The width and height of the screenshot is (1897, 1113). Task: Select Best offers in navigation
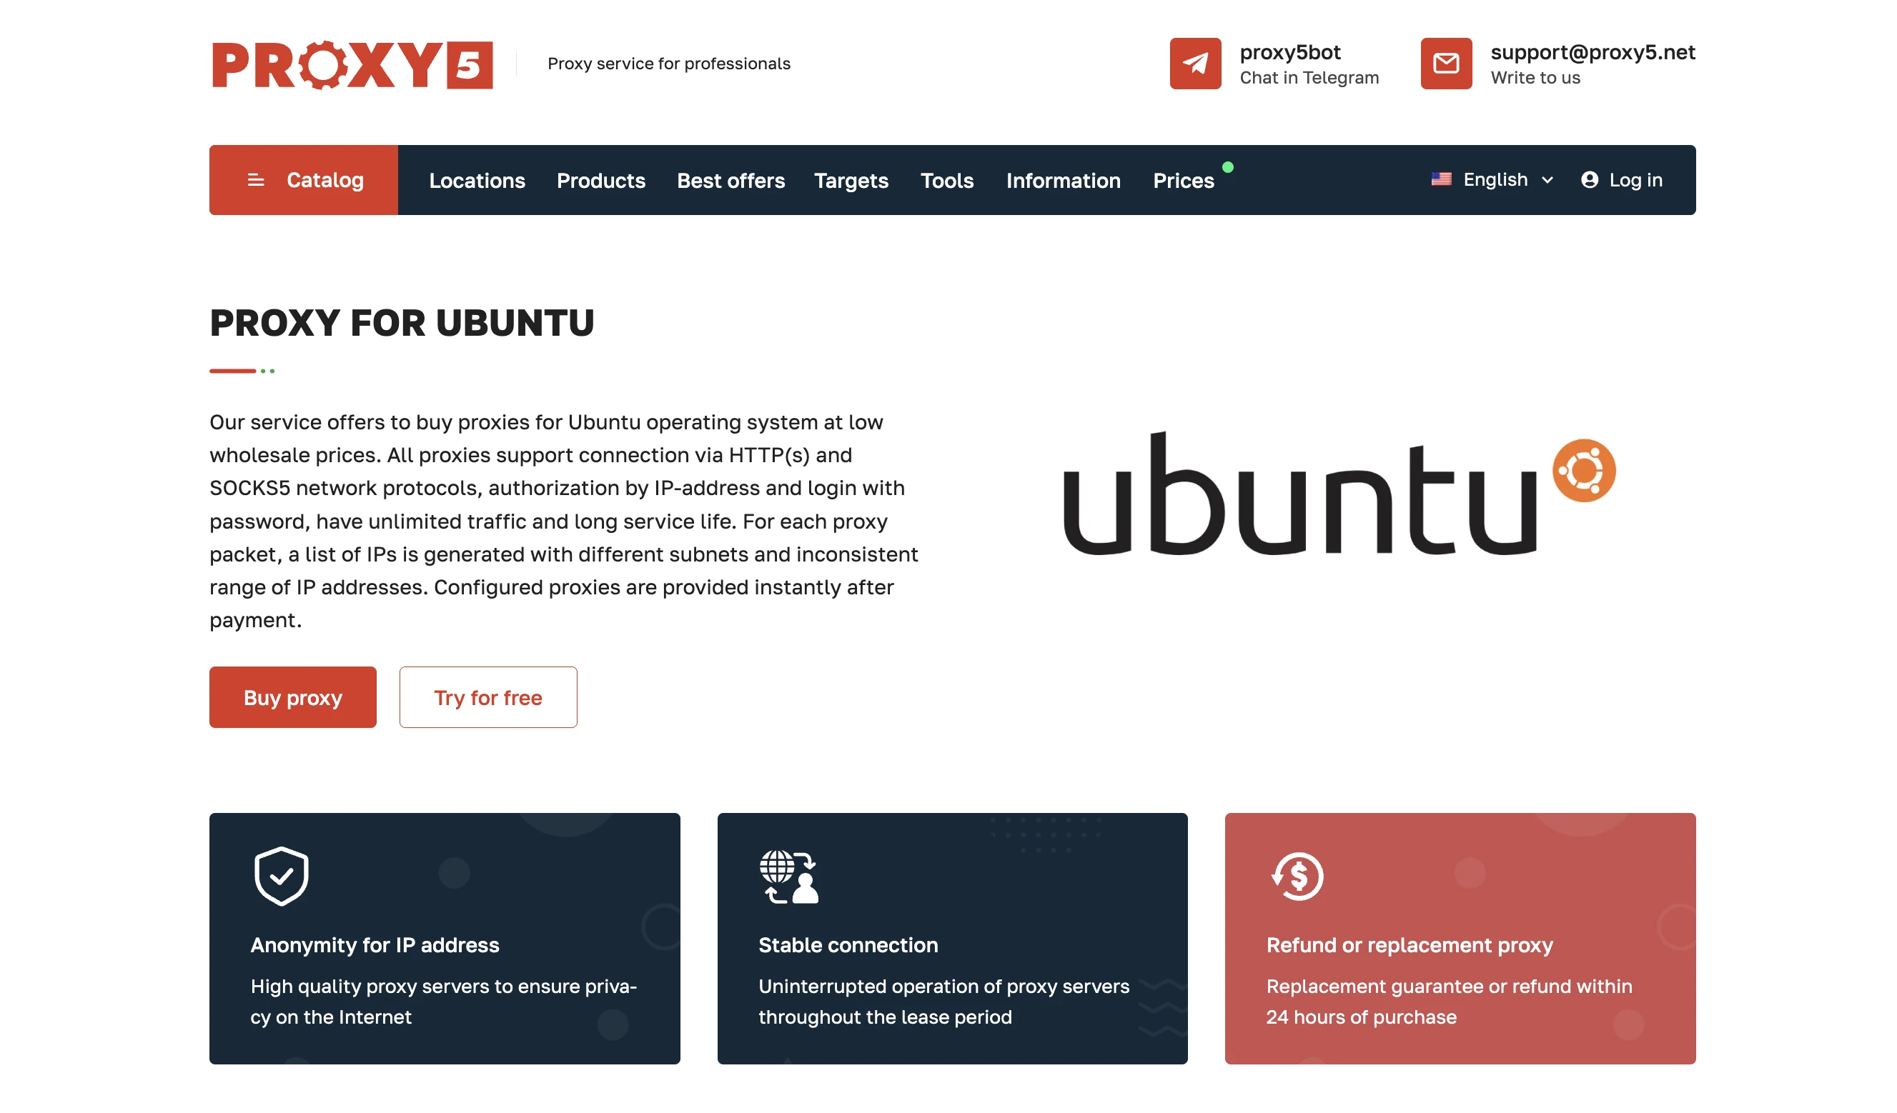pos(730,181)
